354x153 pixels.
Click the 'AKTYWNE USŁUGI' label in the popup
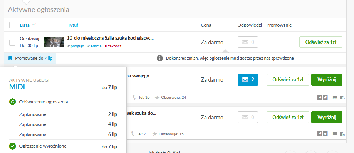click(x=29, y=80)
